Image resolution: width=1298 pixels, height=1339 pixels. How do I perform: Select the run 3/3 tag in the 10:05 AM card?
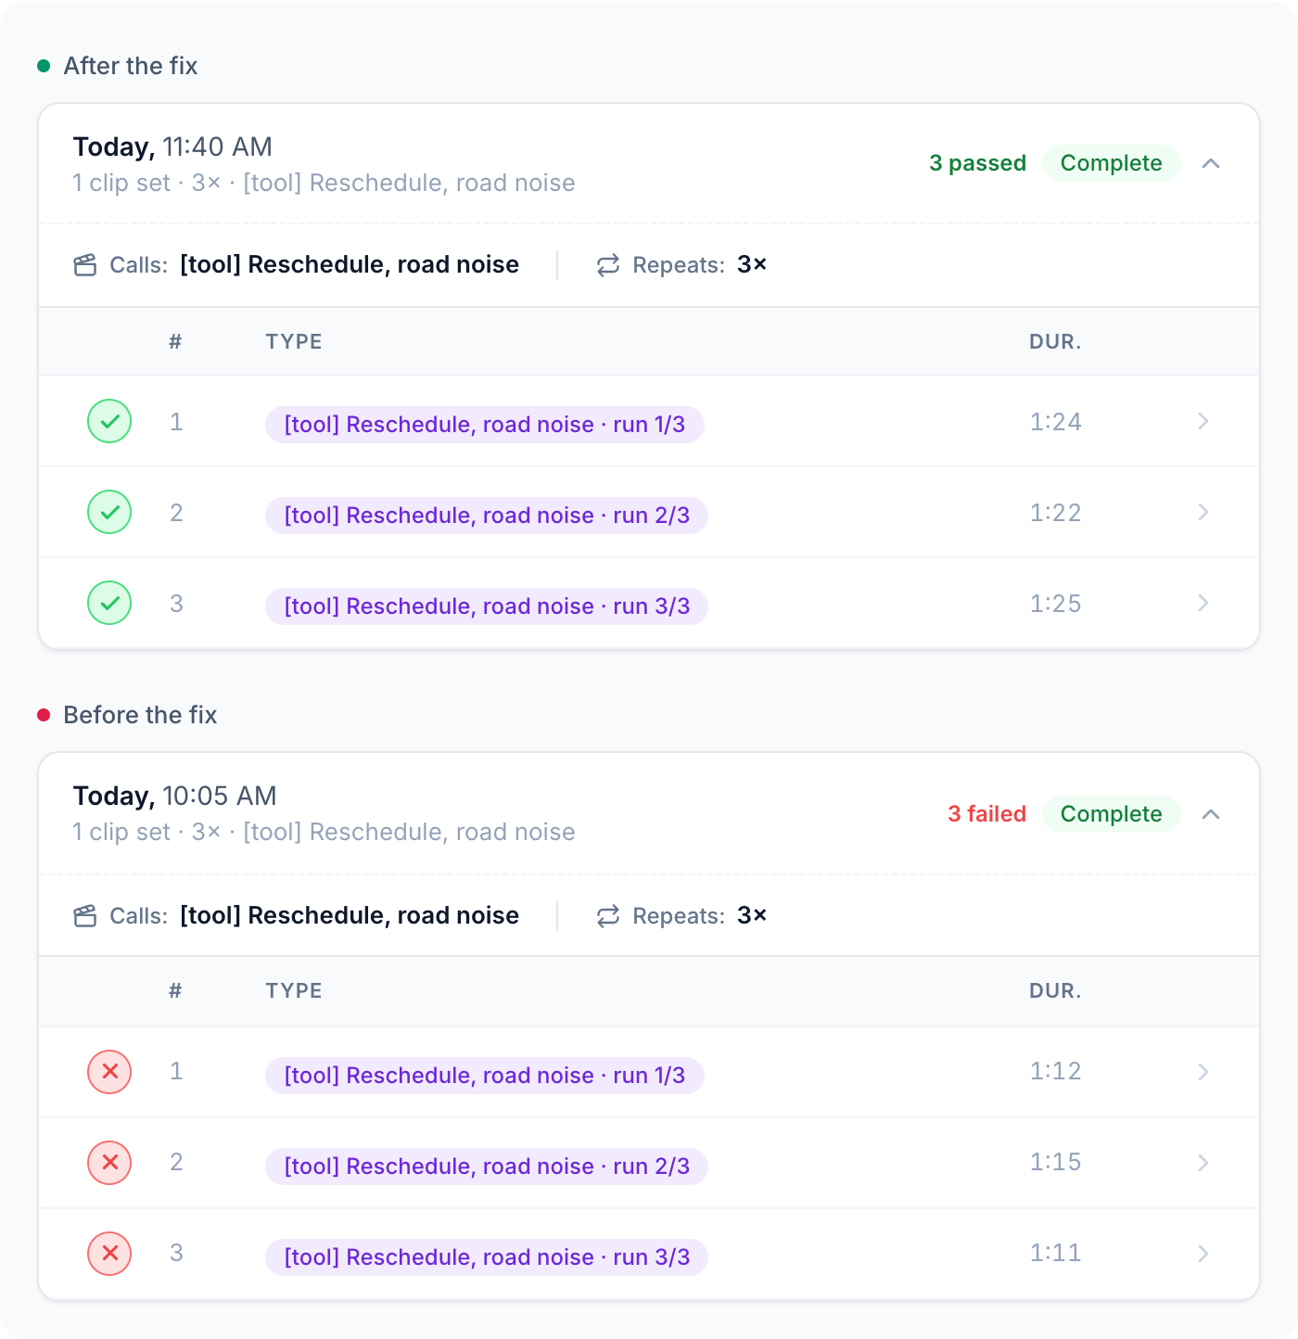tap(487, 1257)
